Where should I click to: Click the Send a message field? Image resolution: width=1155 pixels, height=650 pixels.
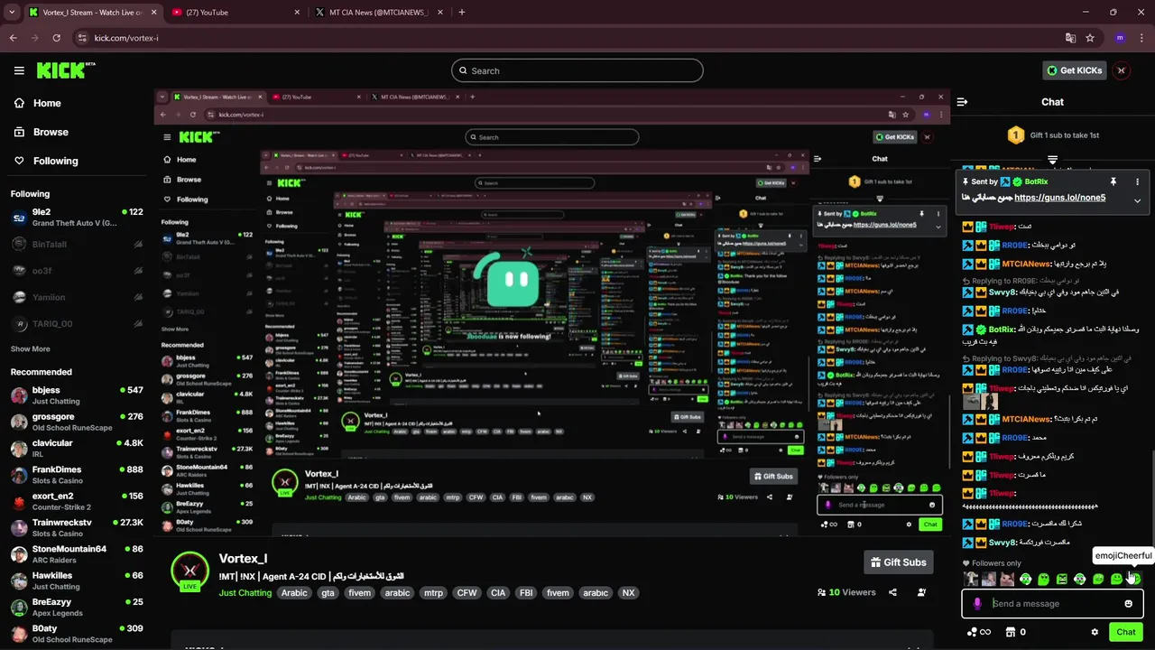point(1053,604)
